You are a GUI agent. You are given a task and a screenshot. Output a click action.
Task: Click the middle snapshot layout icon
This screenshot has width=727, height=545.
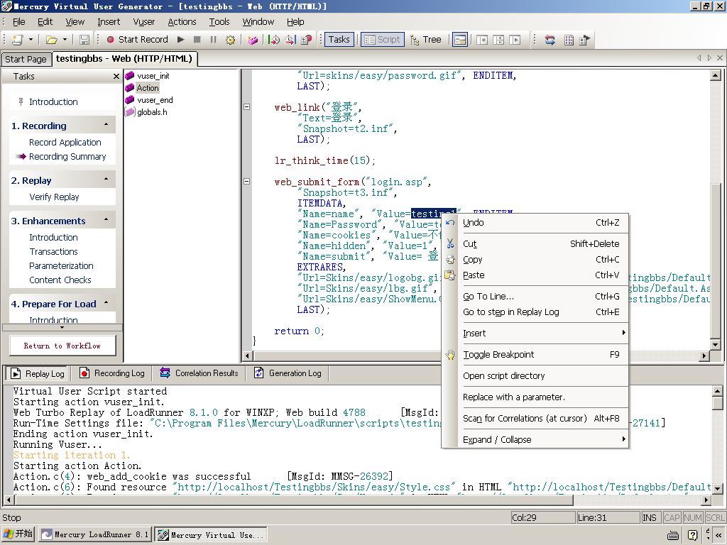pos(498,40)
